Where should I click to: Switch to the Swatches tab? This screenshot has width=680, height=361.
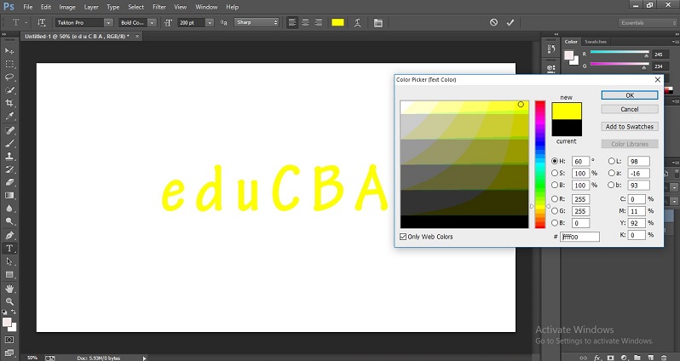pos(596,42)
